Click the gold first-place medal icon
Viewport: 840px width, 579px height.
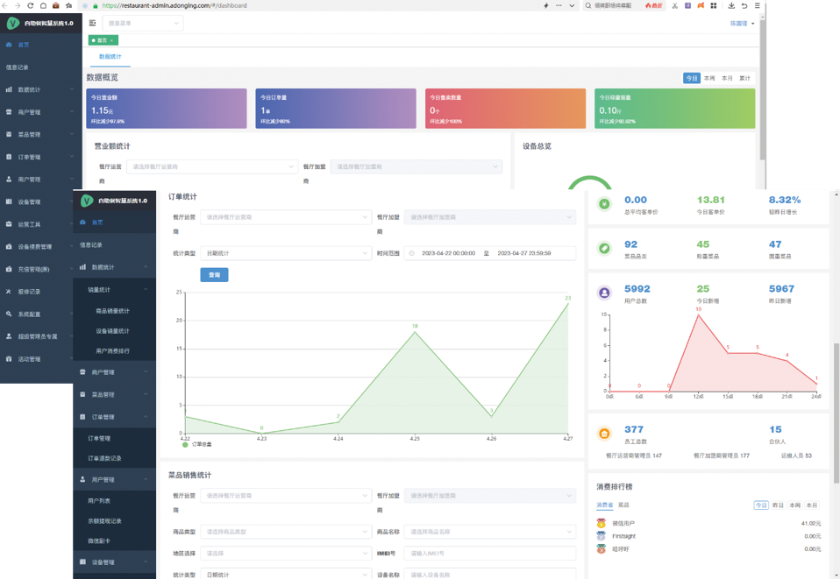point(602,523)
